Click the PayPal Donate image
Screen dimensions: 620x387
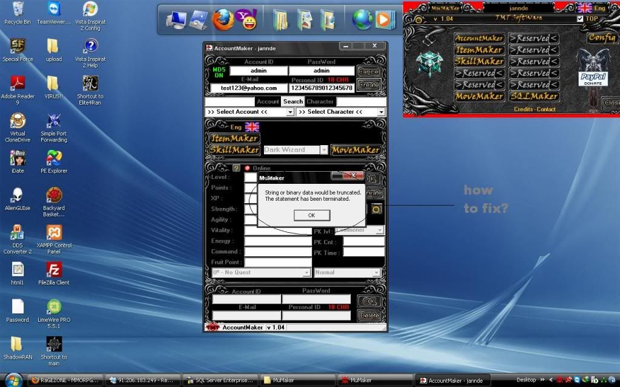[x=593, y=79]
